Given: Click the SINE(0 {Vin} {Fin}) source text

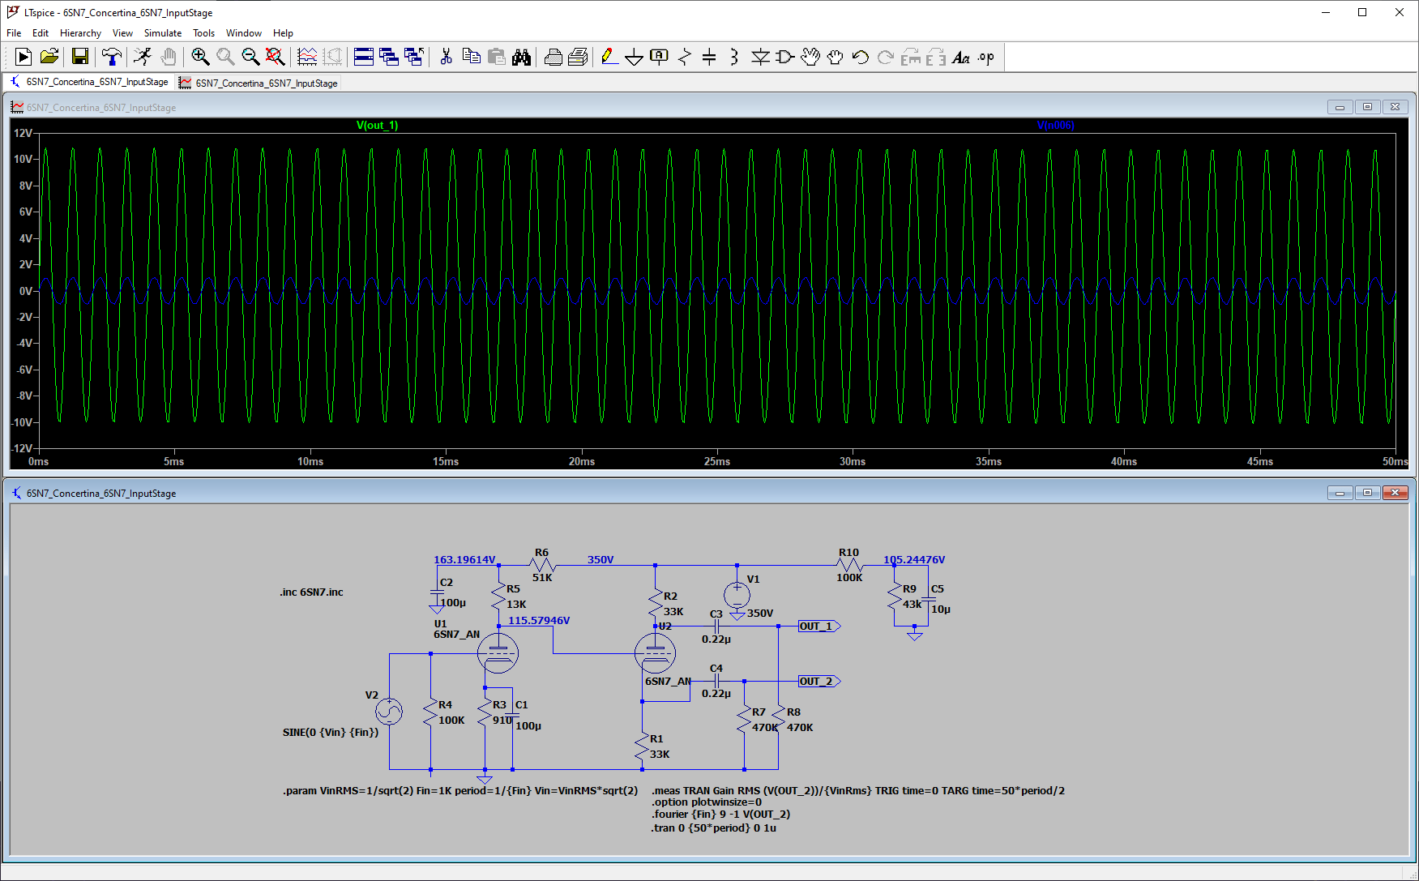Looking at the screenshot, I should click(331, 732).
